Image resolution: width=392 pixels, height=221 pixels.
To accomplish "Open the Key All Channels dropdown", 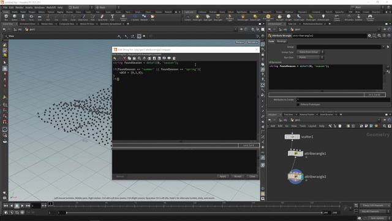I will tap(374, 211).
